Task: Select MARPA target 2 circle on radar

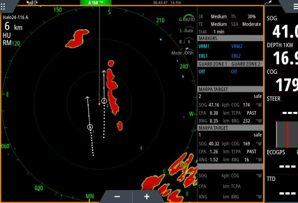Action: [104, 101]
